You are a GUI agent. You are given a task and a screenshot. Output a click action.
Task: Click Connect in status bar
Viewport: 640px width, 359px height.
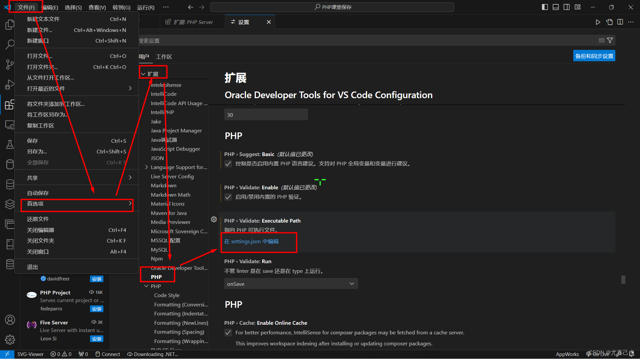tap(108, 354)
